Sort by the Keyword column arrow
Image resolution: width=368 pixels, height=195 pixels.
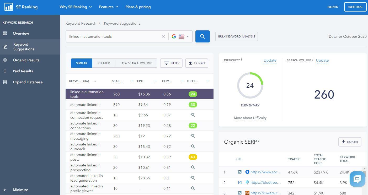pyautogui.click(x=95, y=81)
